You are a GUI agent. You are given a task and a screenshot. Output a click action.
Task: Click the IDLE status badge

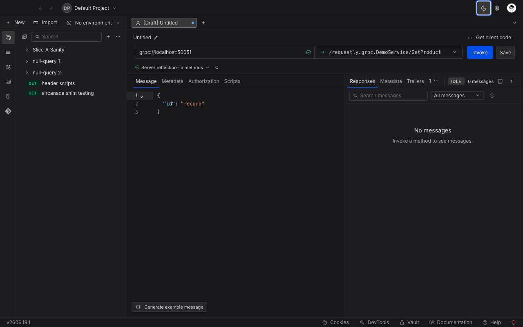(x=456, y=81)
